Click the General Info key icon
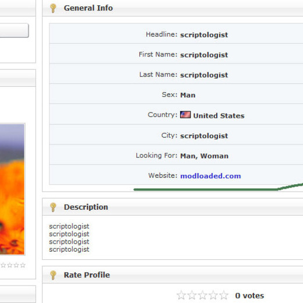303x303 pixels. tap(53, 8)
